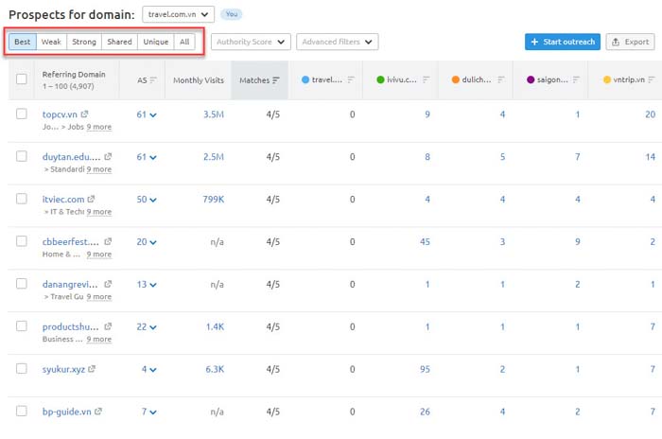
Task: Expand AS score 61 for topcv.vn
Action: pyautogui.click(x=147, y=114)
